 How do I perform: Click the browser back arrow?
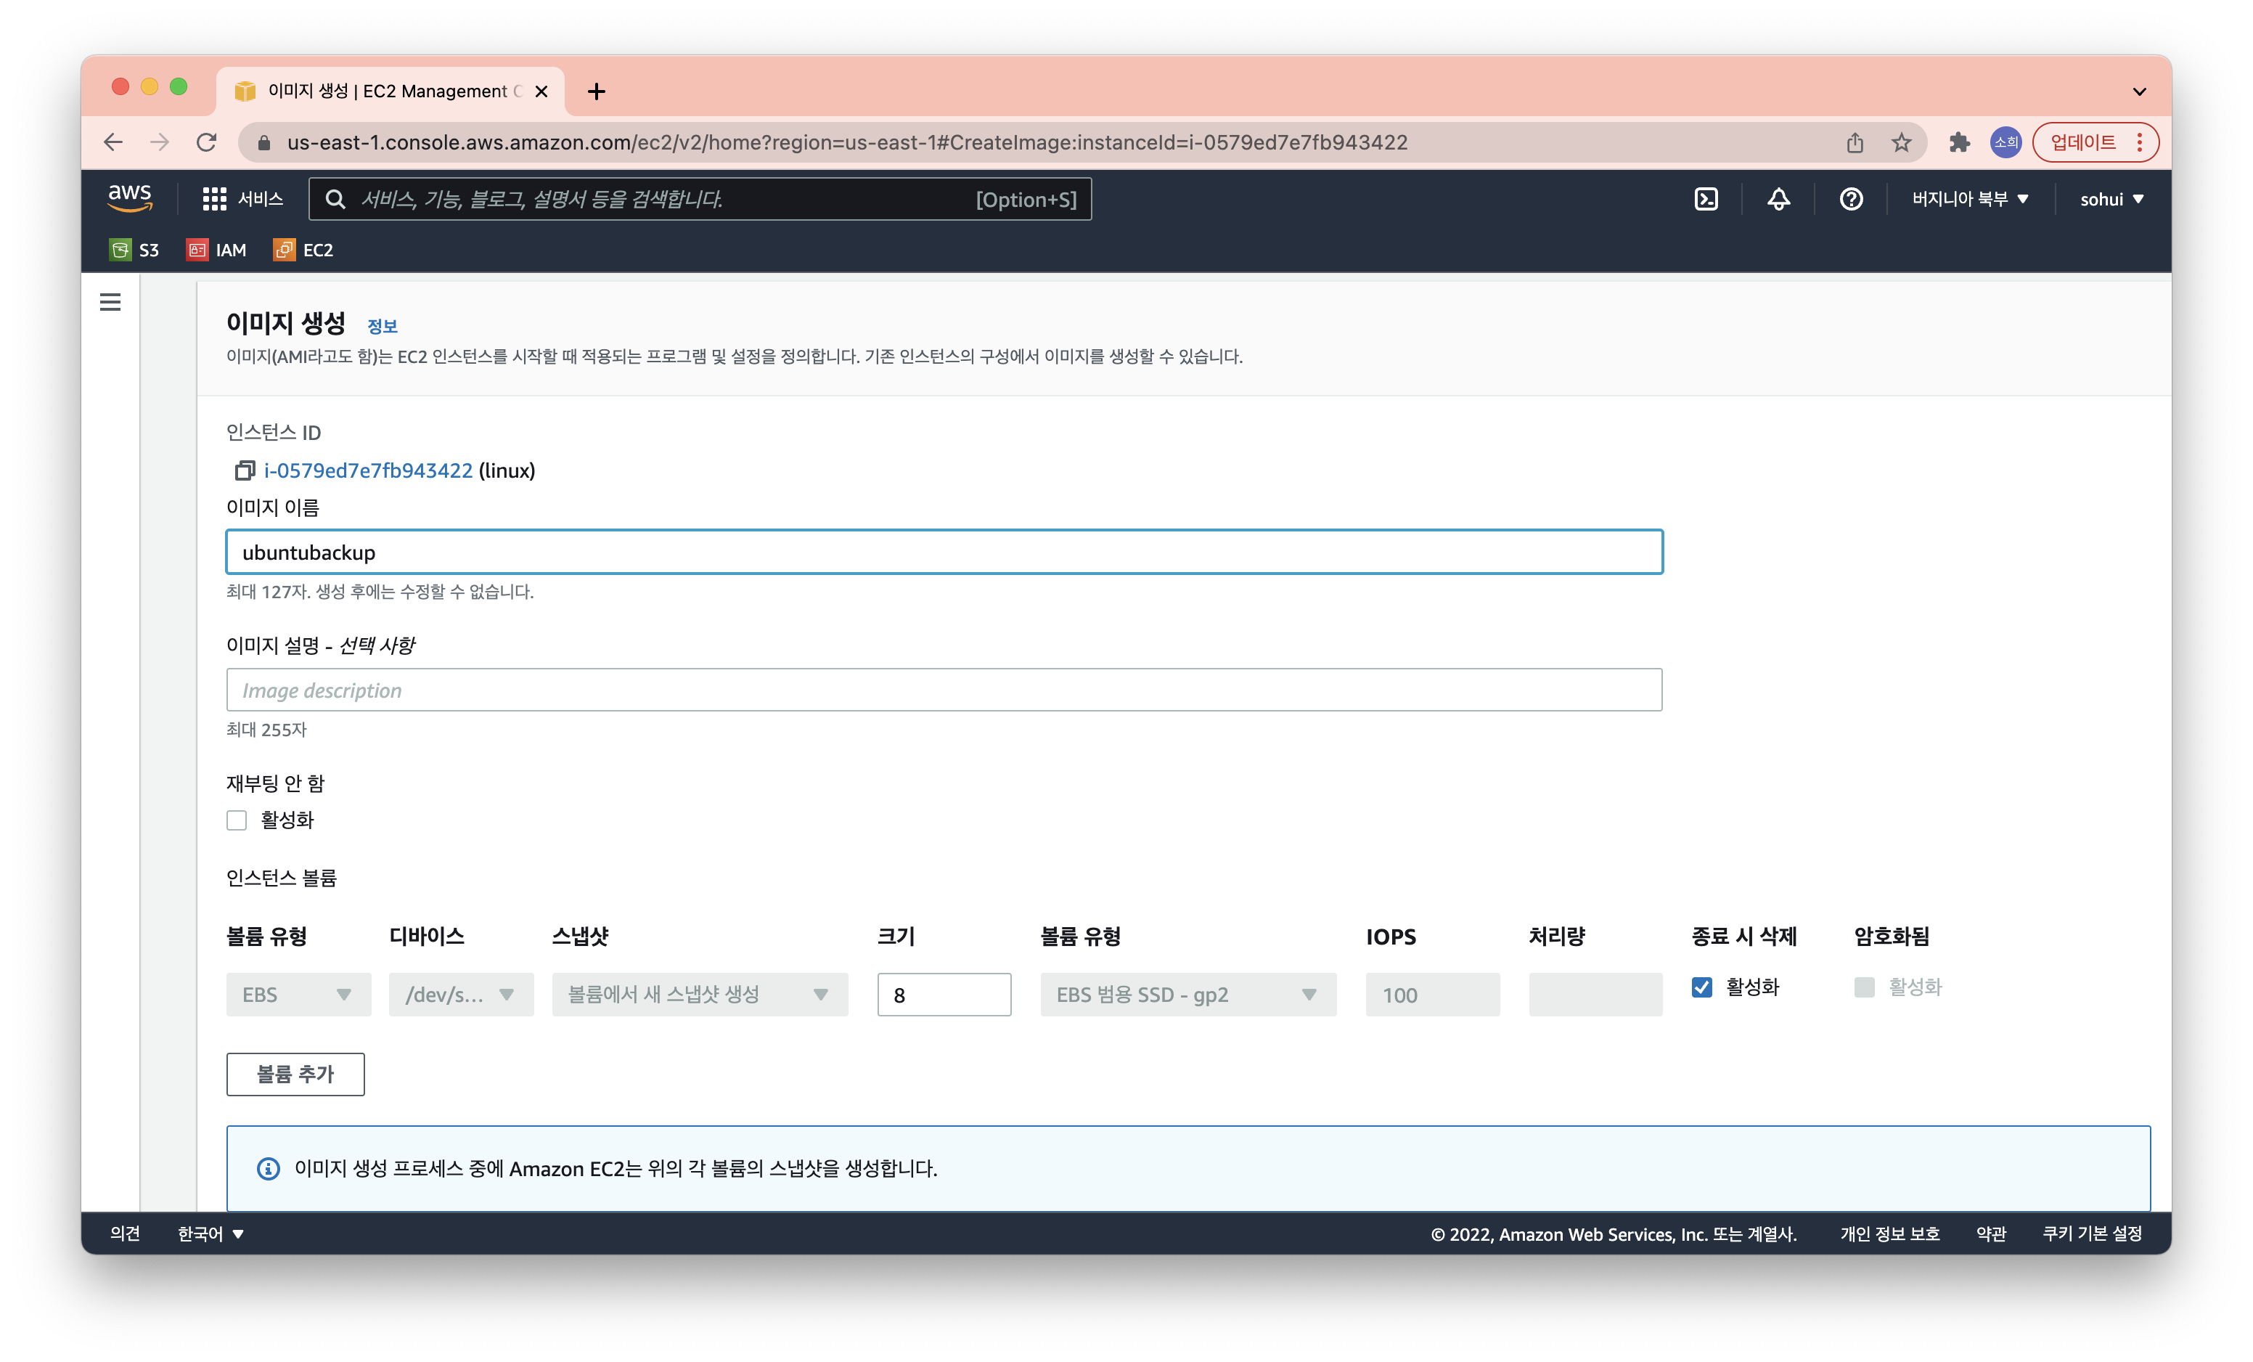point(113,142)
